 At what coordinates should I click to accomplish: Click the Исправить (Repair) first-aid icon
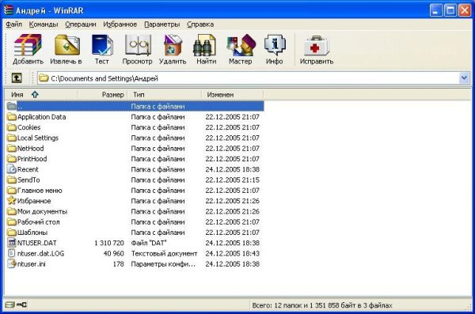click(x=316, y=45)
